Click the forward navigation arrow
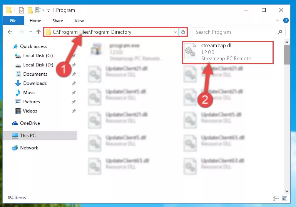The width and height of the screenshot is (296, 207). tap(22, 32)
